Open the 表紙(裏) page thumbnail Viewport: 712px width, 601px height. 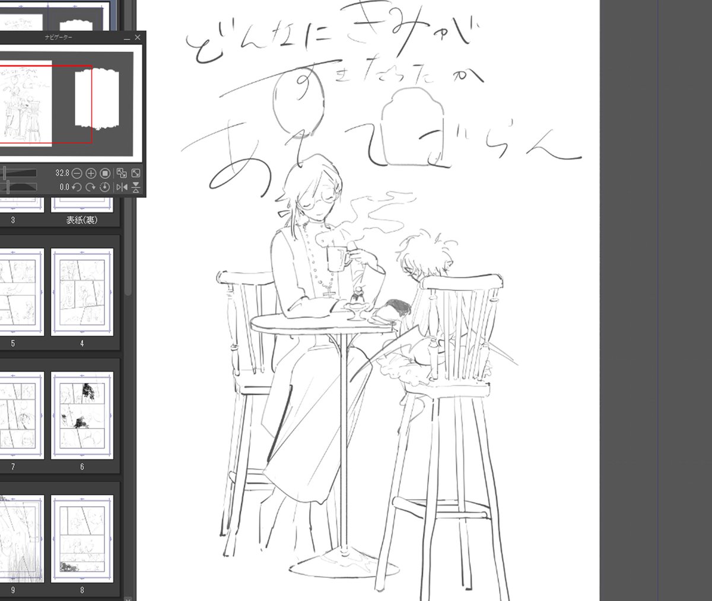click(82, 204)
